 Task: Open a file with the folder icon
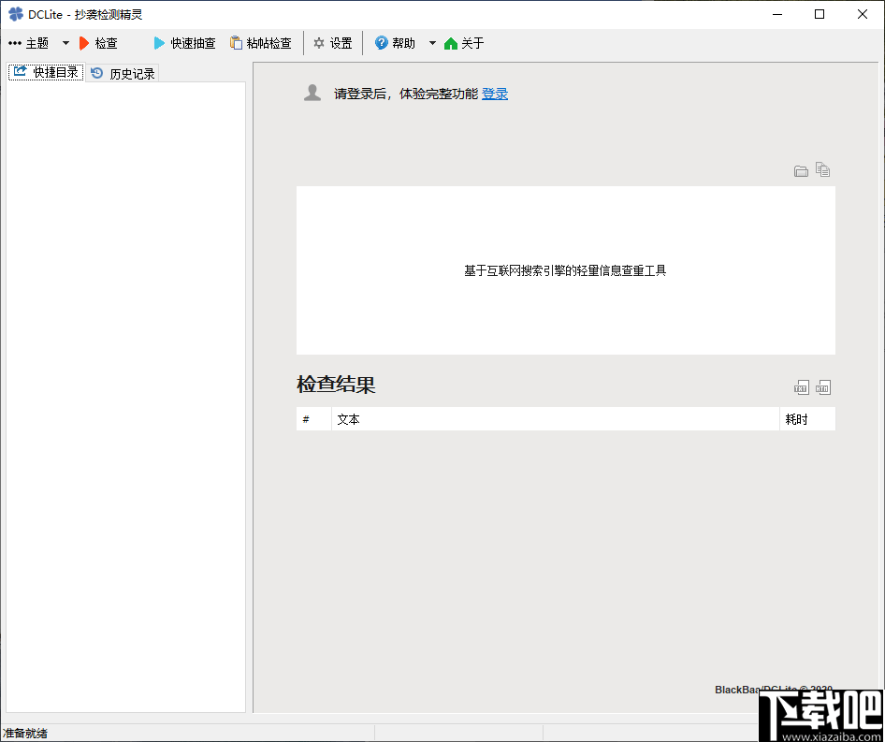pos(801,171)
